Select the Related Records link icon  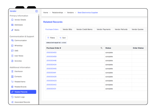12,92
